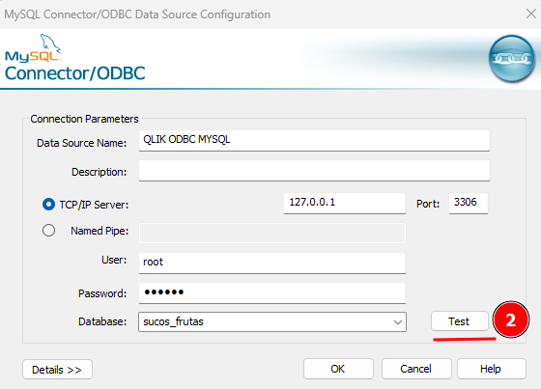Click the Database label

point(102,321)
